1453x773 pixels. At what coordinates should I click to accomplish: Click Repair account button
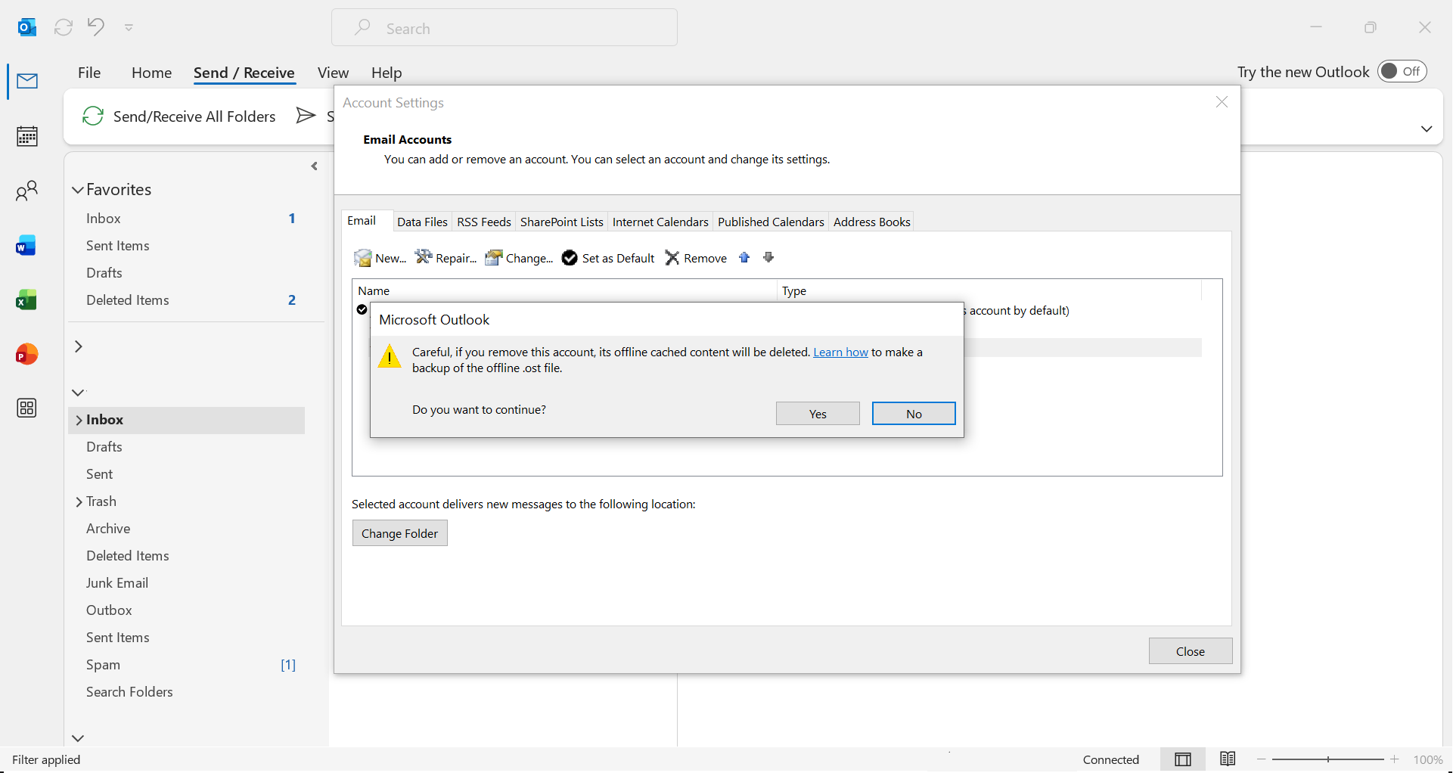coord(446,258)
